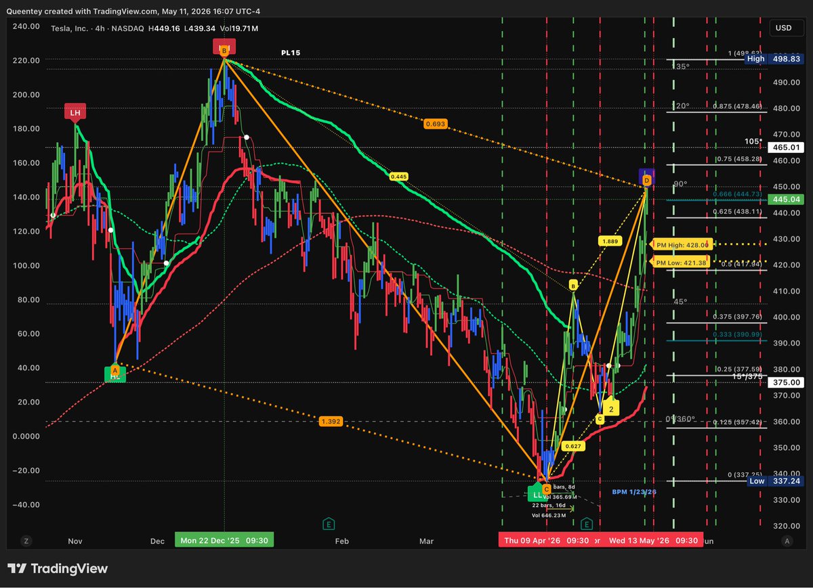Image resolution: width=813 pixels, height=588 pixels.
Task: Click the Mar label on the time axis
Action: click(x=426, y=541)
